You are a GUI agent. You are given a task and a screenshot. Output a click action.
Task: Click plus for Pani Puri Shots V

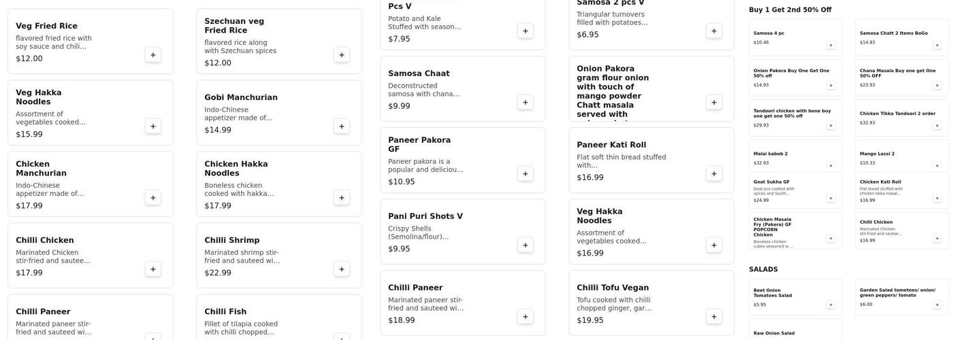pyautogui.click(x=525, y=245)
